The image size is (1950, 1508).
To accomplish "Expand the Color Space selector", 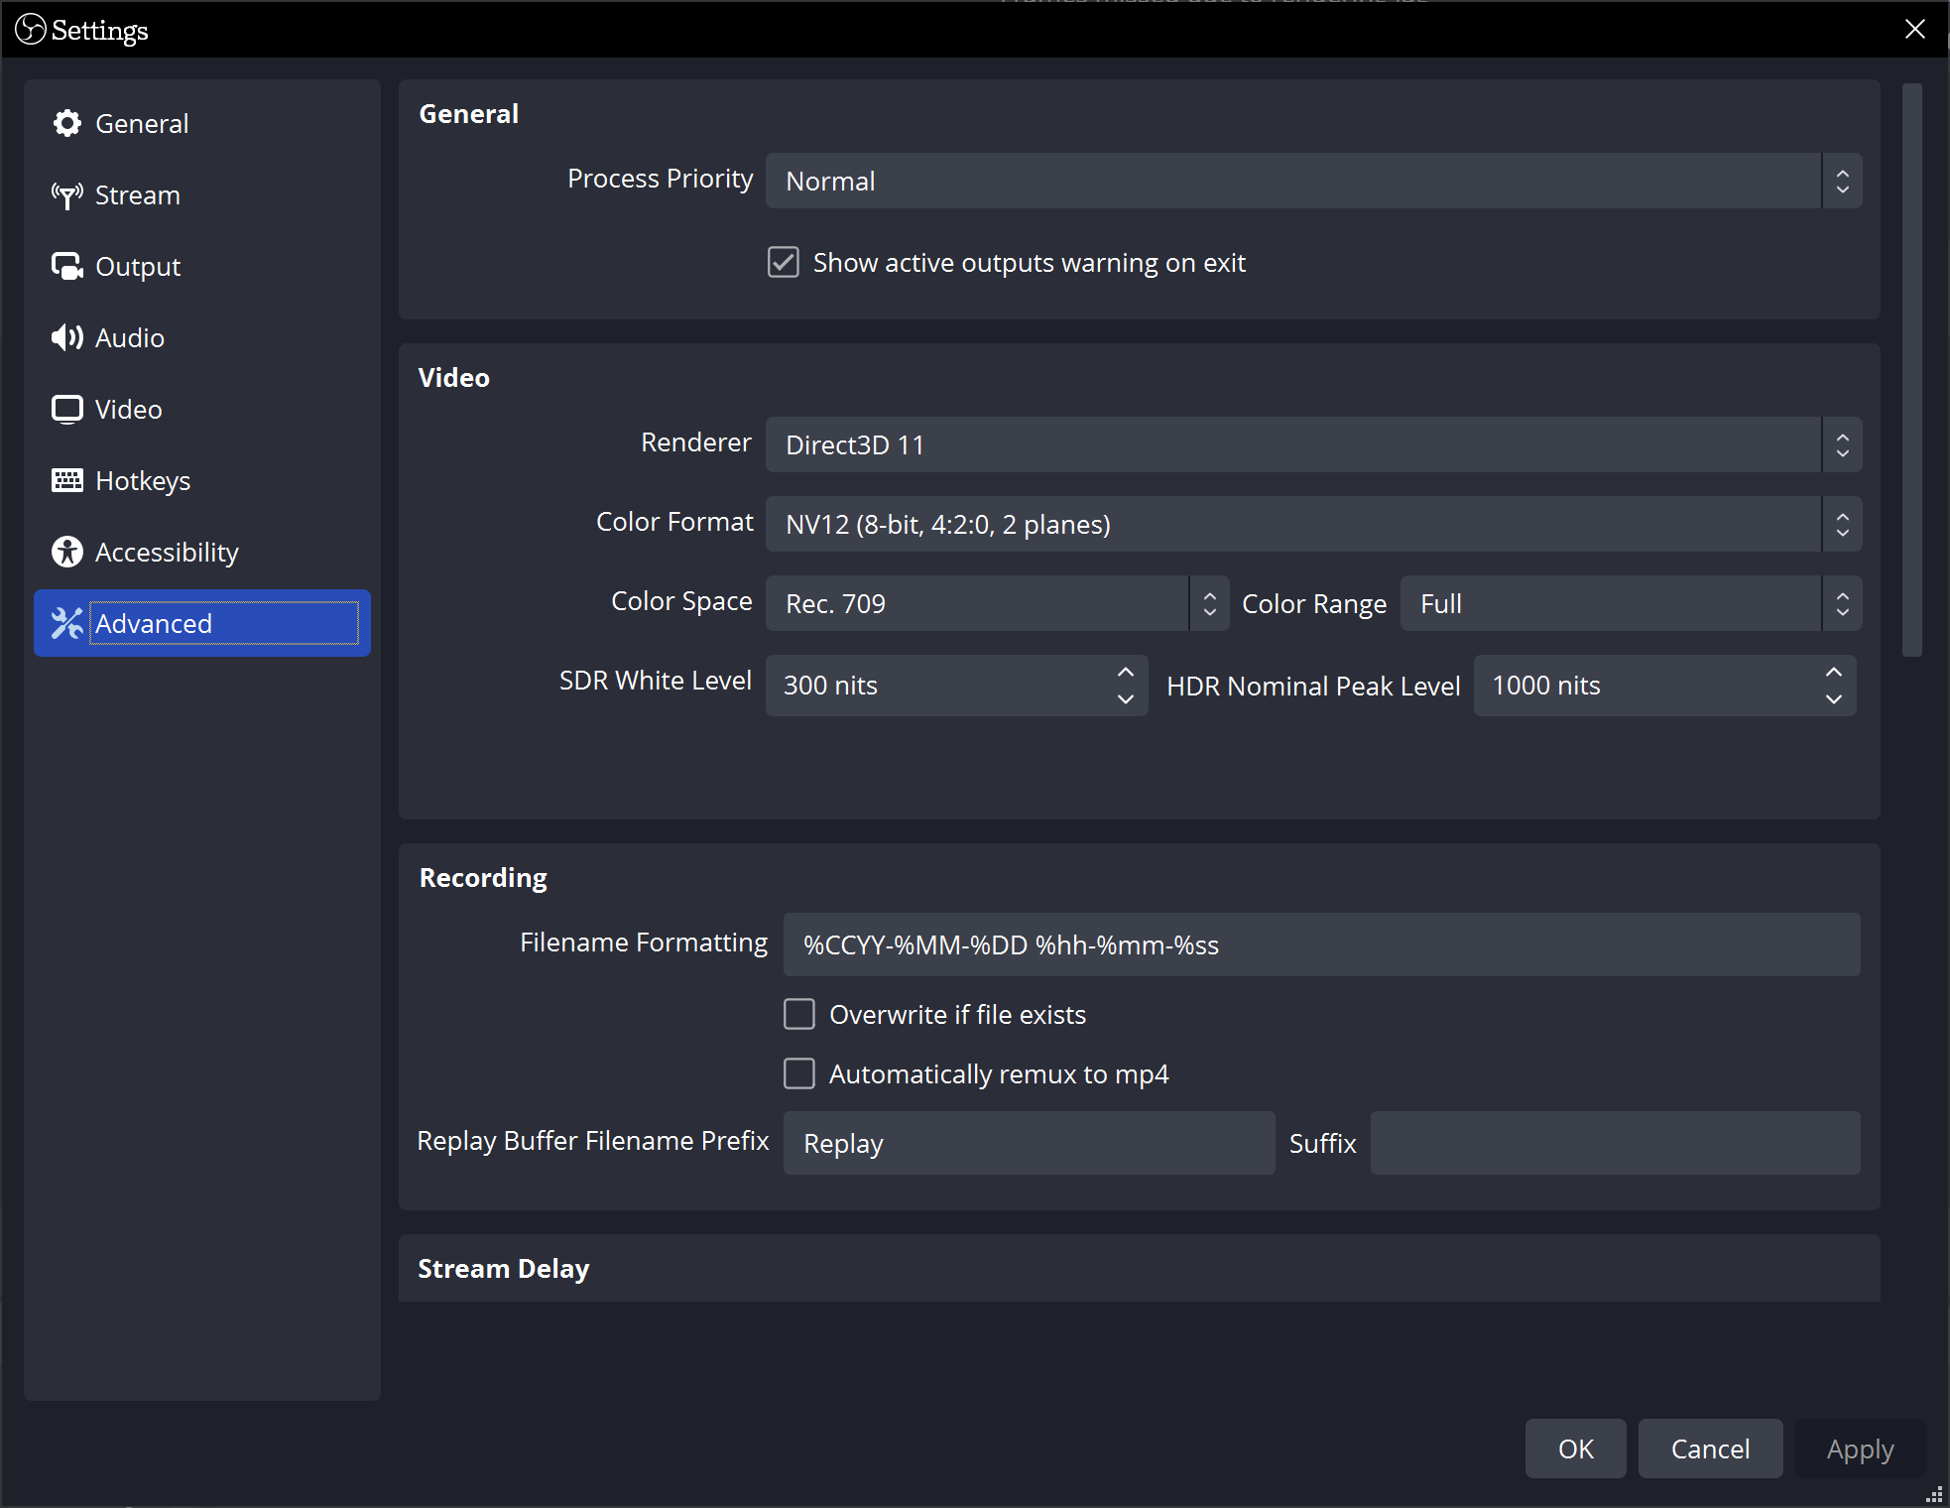I will click(x=1208, y=603).
